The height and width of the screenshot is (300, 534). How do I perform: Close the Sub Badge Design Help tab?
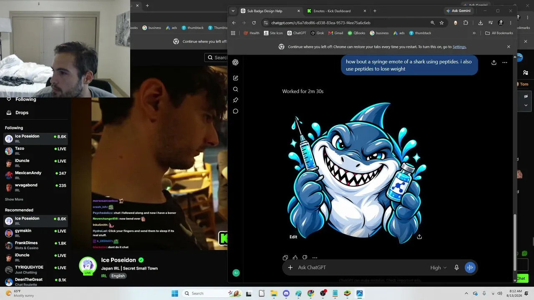coord(299,11)
